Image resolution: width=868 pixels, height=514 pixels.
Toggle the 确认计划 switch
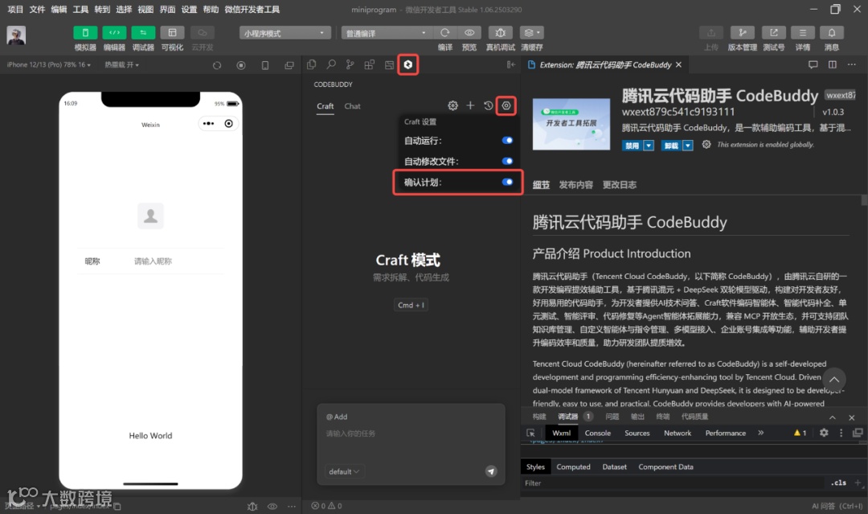click(507, 183)
